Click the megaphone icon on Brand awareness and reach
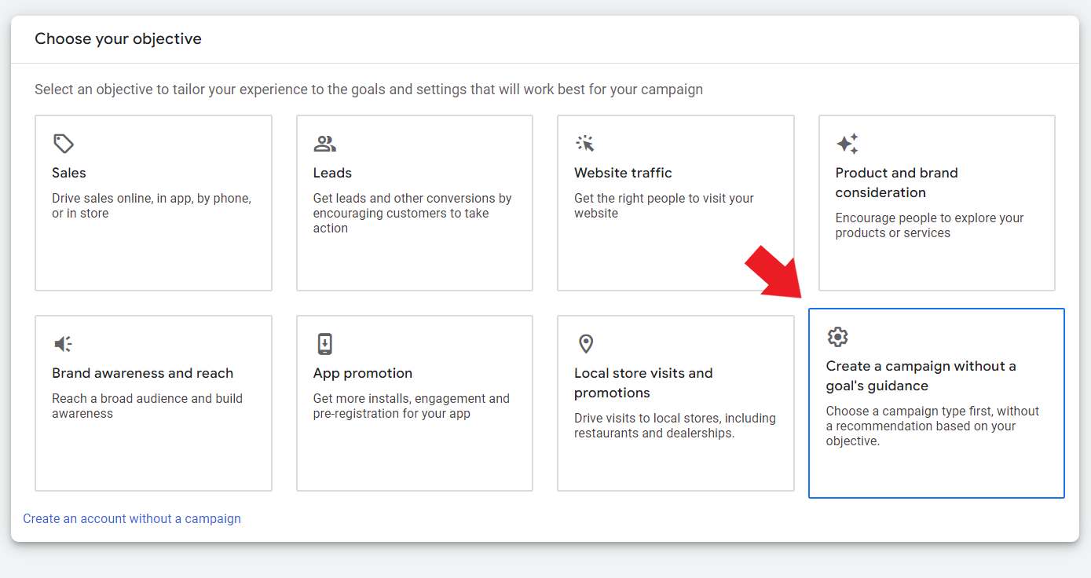This screenshot has height=578, width=1091. click(62, 343)
